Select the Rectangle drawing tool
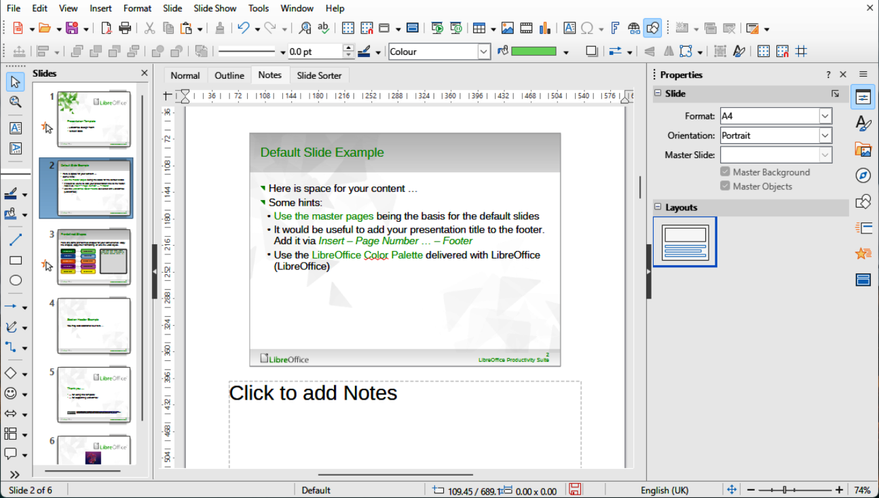The height and width of the screenshot is (498, 879). 16,261
